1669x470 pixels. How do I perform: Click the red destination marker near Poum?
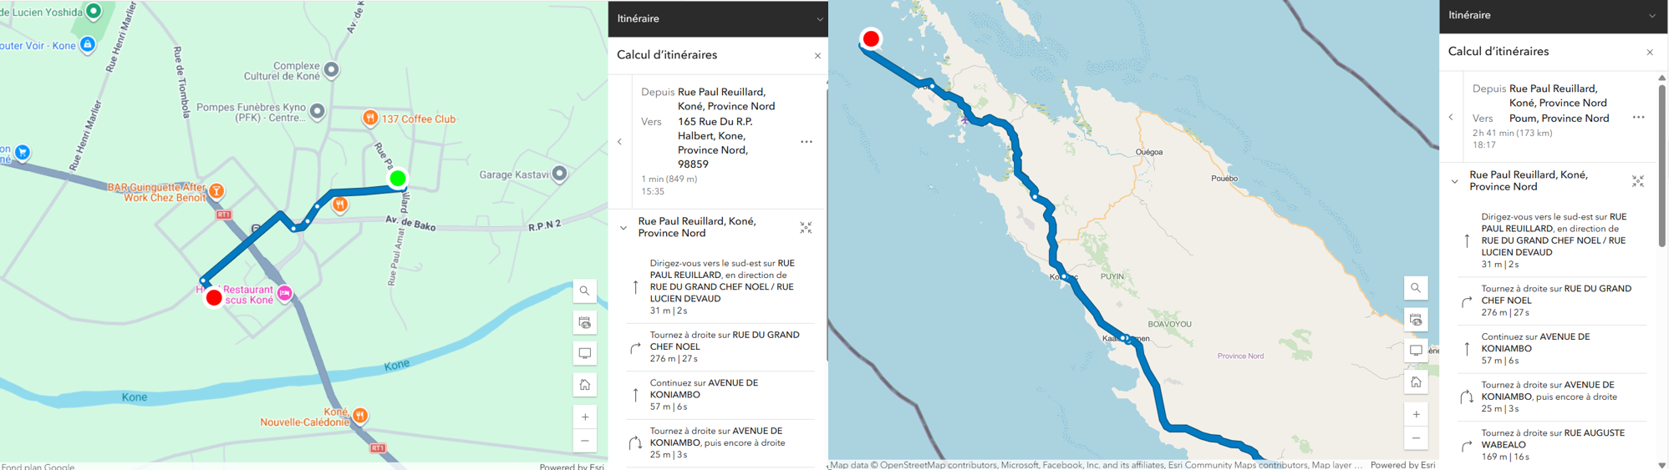tap(871, 38)
